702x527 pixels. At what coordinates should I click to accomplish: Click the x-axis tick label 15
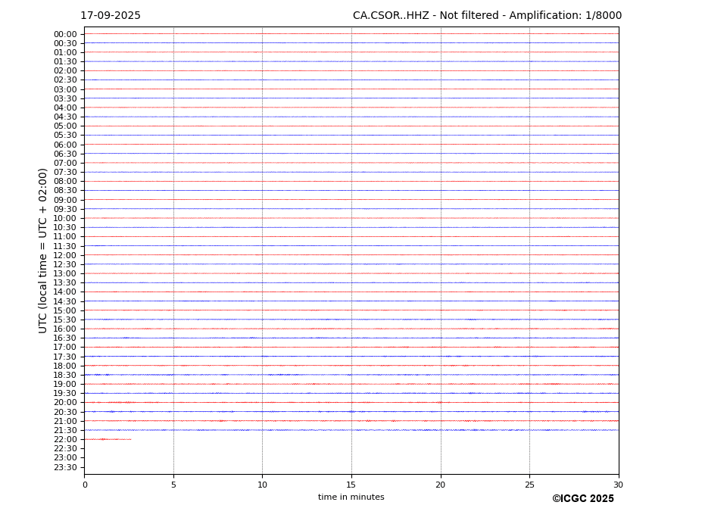point(351,485)
